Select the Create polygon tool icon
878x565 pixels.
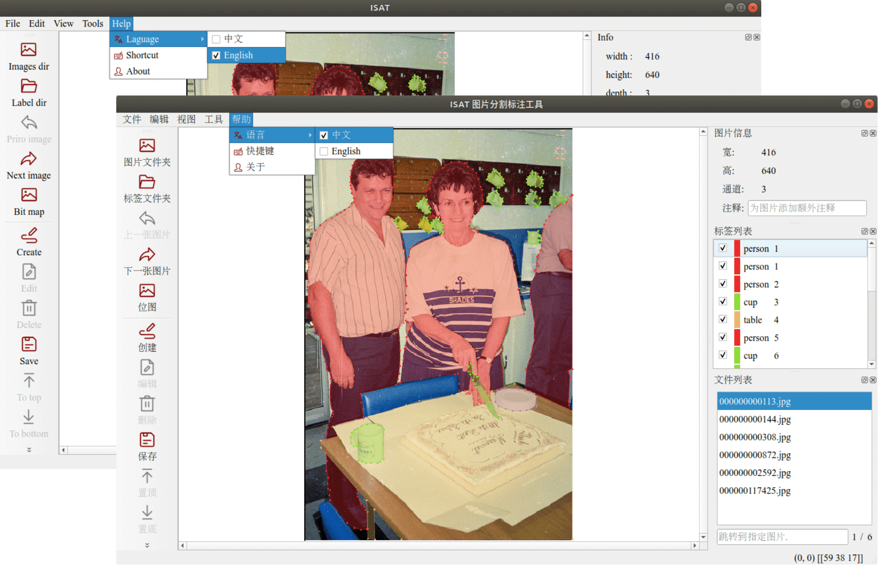(29, 236)
